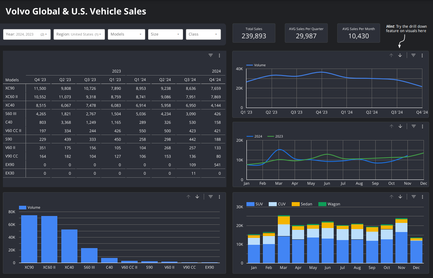
Task: Open the models table more options menu
Action: coord(219,55)
